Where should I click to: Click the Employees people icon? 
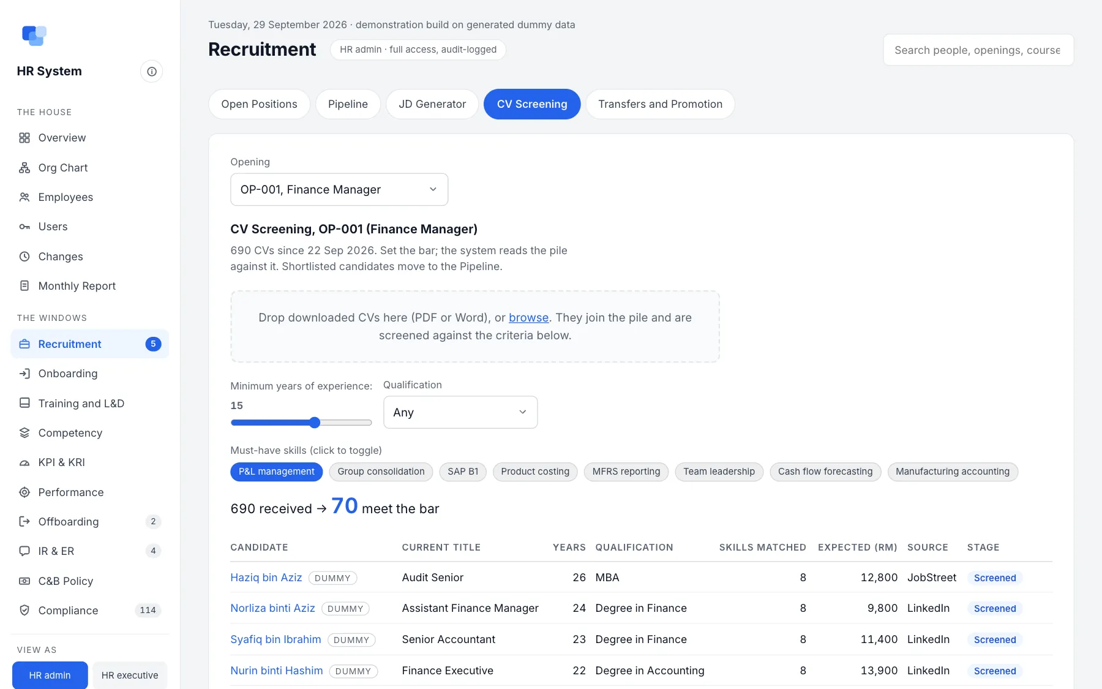(24, 197)
